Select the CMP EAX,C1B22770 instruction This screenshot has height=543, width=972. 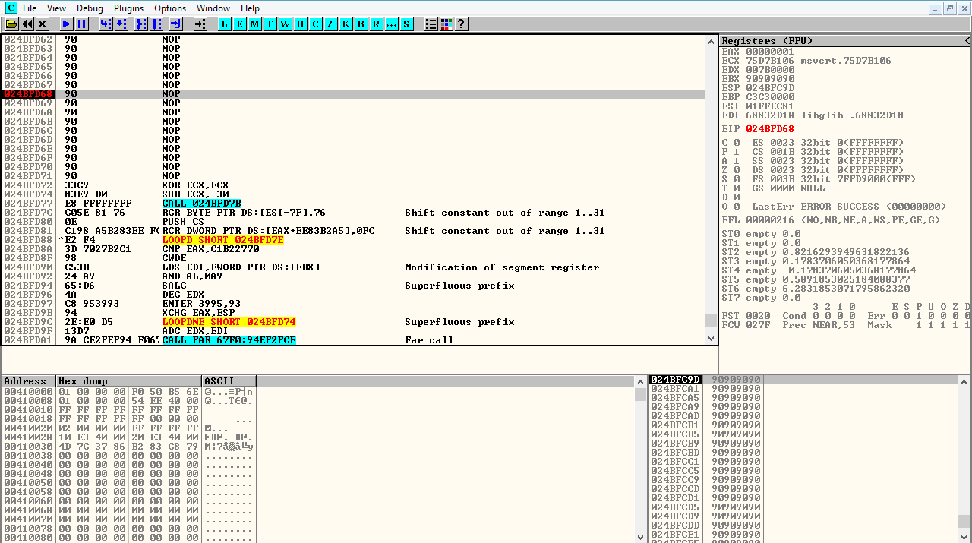(x=210, y=249)
